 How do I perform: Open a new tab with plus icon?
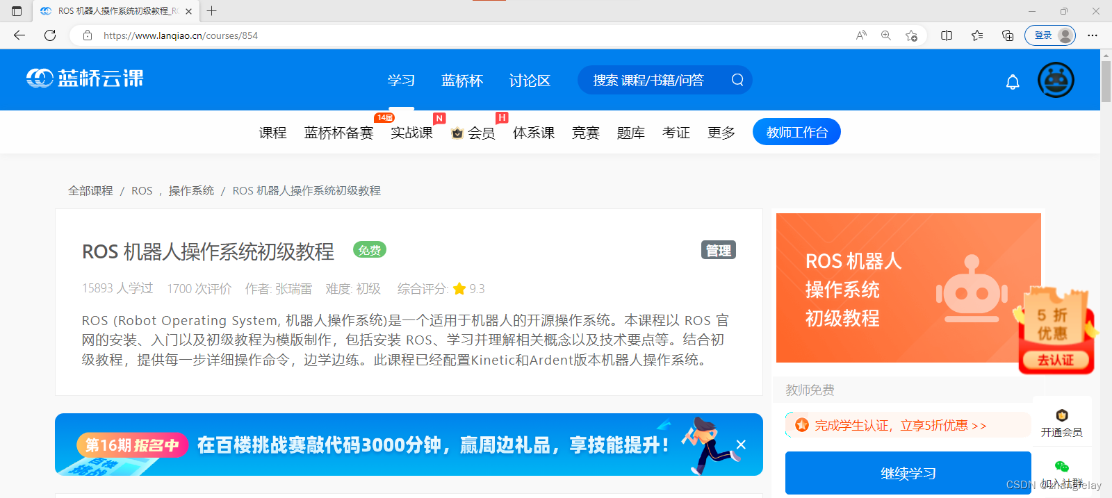212,11
